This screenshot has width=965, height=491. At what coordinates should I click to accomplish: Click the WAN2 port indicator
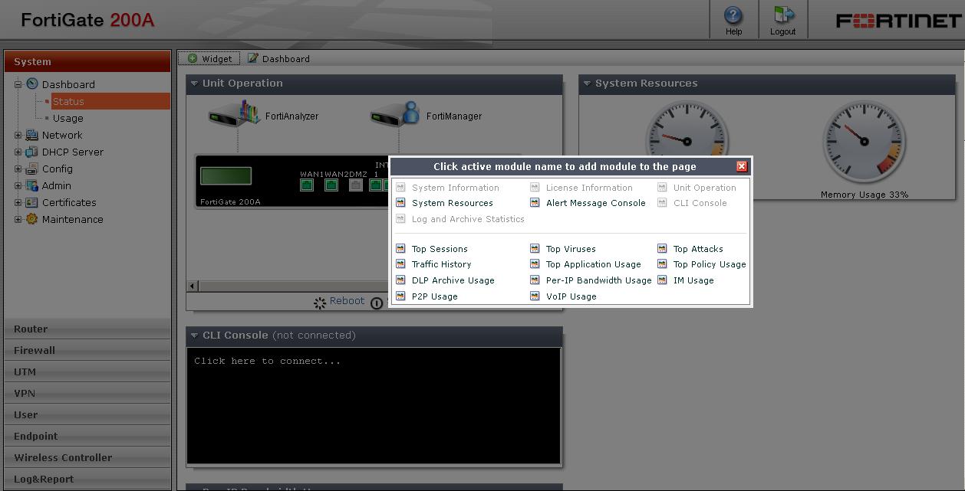coord(331,185)
